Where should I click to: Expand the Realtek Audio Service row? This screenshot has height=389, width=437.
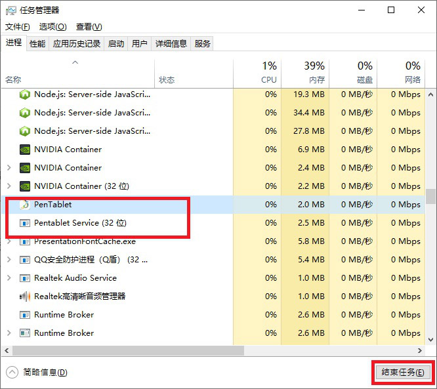9,278
